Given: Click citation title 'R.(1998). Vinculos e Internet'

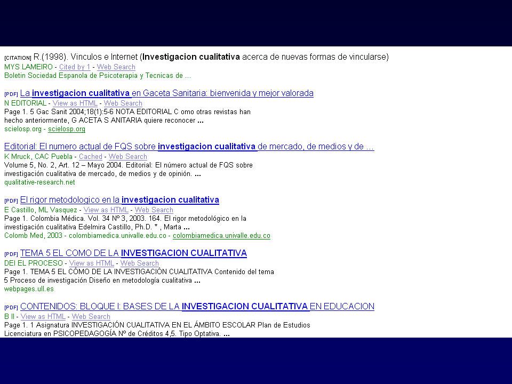Looking at the screenshot, I should (x=85, y=57).
